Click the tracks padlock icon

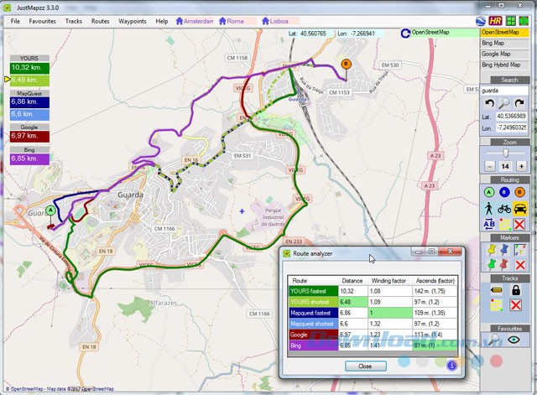pos(516,290)
